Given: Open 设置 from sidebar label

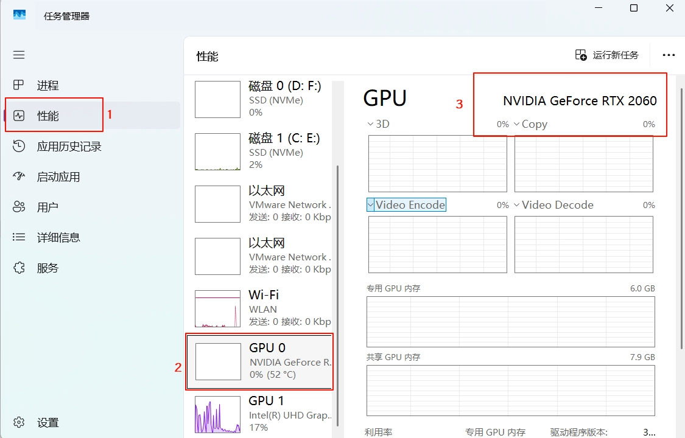Looking at the screenshot, I should [x=47, y=423].
